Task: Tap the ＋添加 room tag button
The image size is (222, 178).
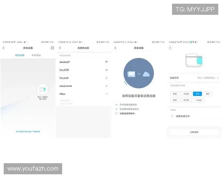Action: (x=199, y=100)
